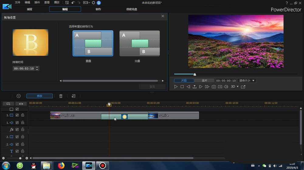
Task: Toggle lock on audio track 1
Action: (x=22, y=123)
